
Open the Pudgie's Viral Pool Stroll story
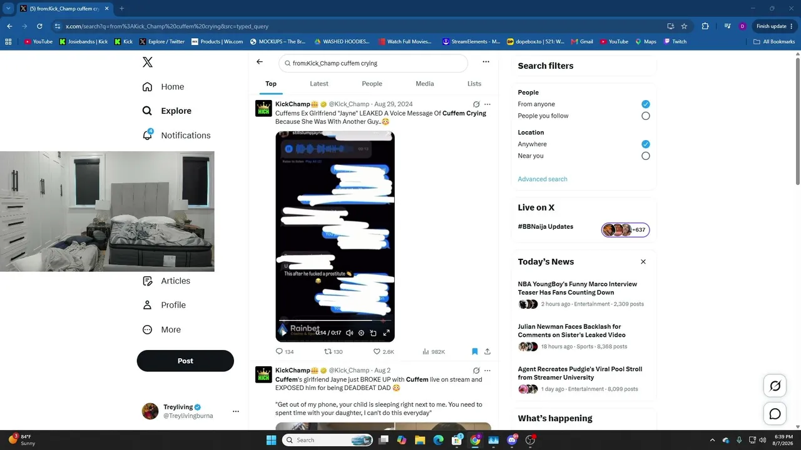coord(580,373)
